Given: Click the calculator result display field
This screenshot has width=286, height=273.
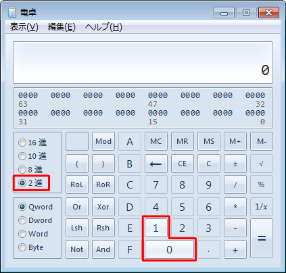Looking at the screenshot, I should (143, 62).
